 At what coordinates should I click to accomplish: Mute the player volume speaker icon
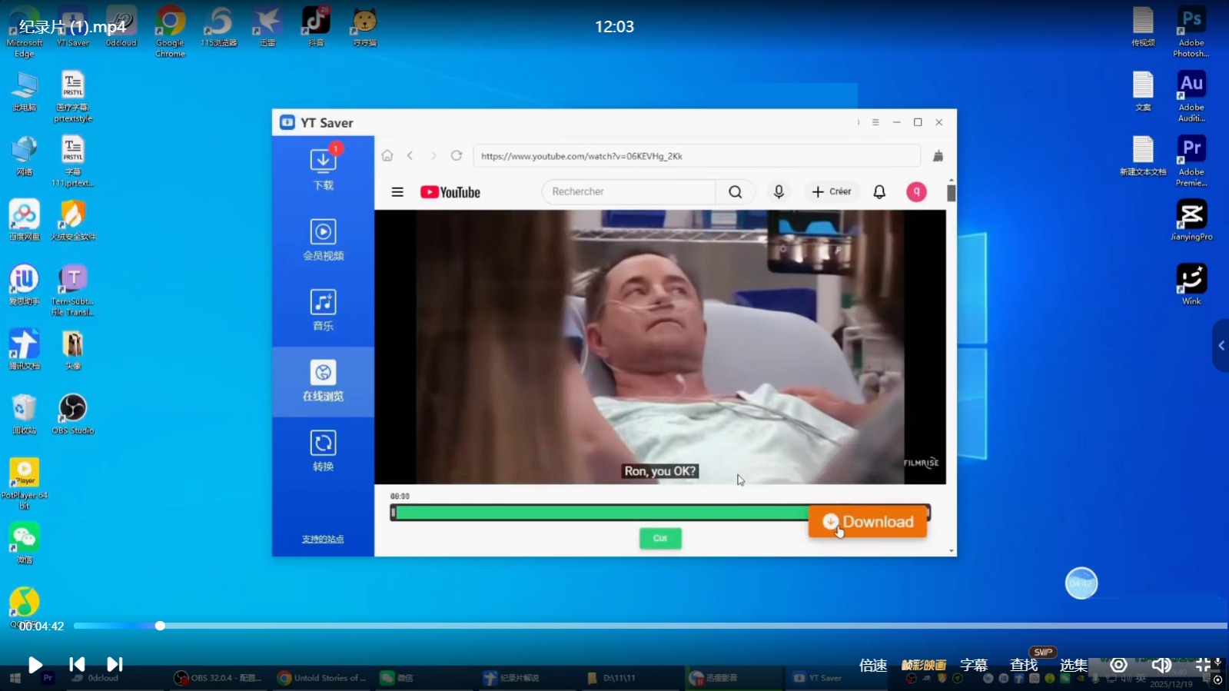pyautogui.click(x=1161, y=665)
